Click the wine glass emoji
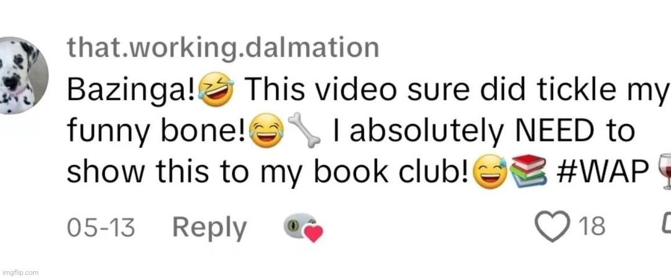Image resolution: width=671 pixels, height=278 pixels. tap(665, 171)
